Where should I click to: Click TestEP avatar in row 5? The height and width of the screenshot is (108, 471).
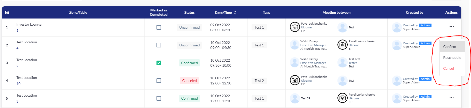(x=295, y=98)
